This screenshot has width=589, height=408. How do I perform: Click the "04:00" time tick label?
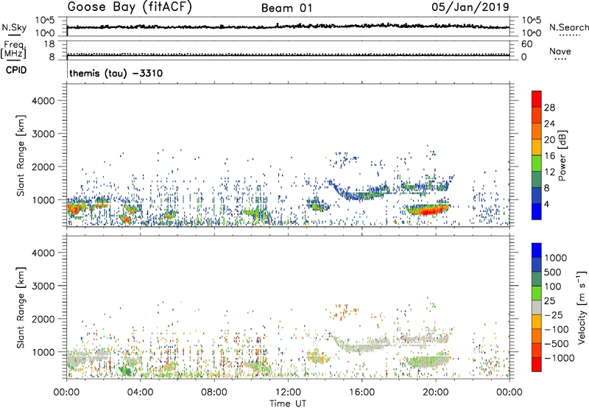click(x=140, y=393)
